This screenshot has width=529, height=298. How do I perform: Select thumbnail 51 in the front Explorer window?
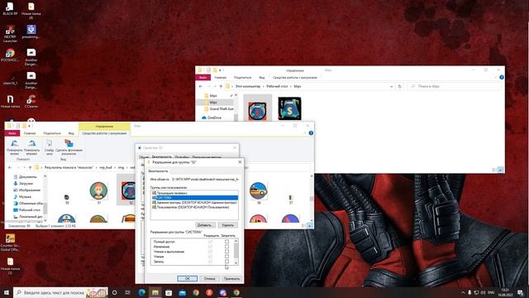pyautogui.click(x=98, y=193)
